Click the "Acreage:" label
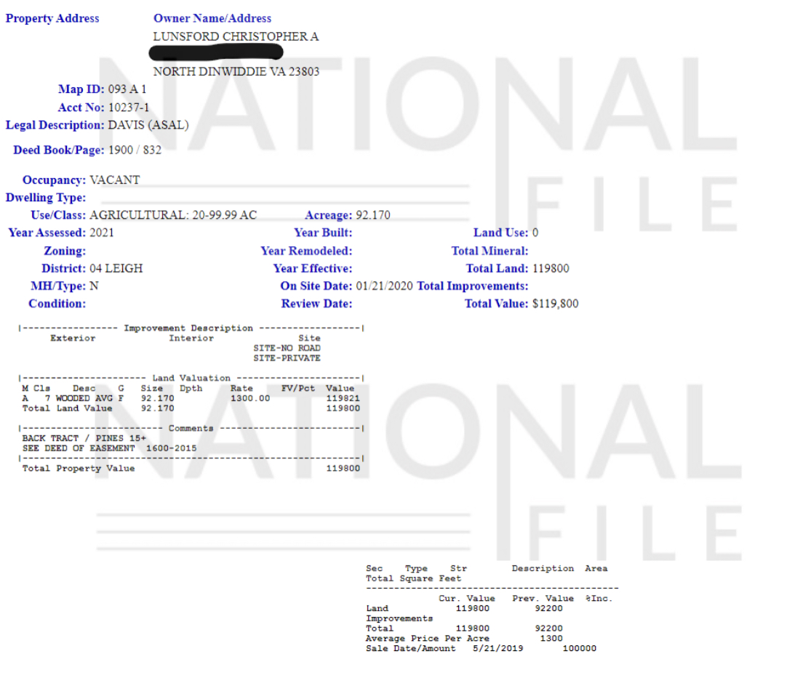The image size is (787, 678). 329,215
